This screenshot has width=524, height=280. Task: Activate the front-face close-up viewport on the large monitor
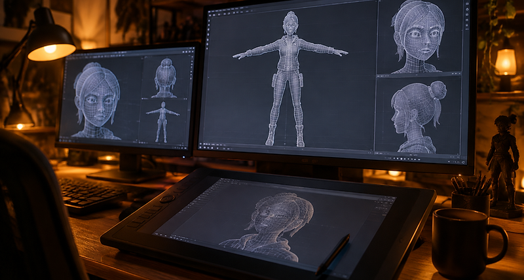421,37
